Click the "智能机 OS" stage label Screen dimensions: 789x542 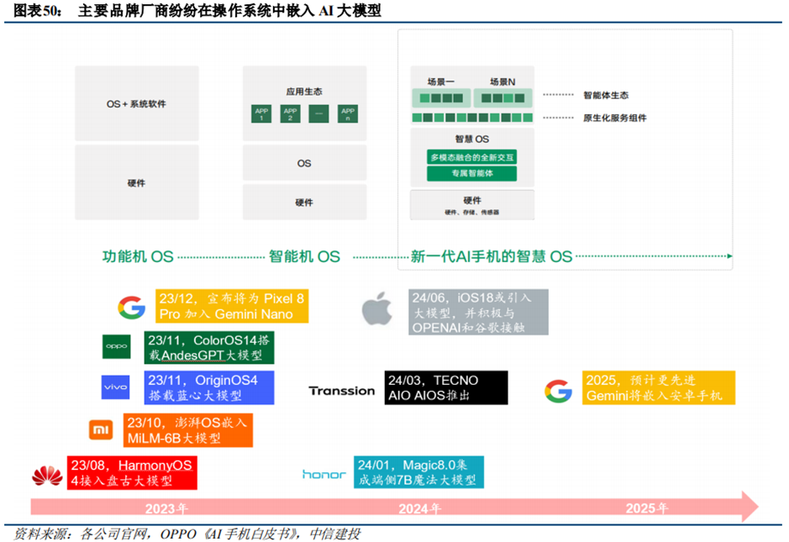304,256
